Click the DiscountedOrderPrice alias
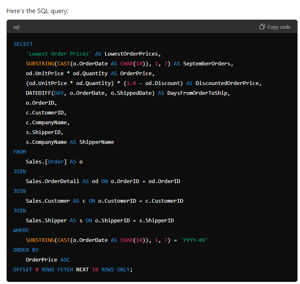Image resolution: width=300 pixels, height=284 pixels. pos(227,83)
